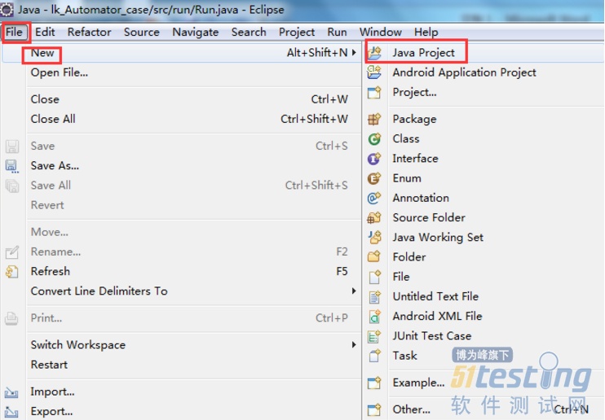This screenshot has height=420, width=605.
Task: Click the brown Enum icon
Action: click(x=374, y=178)
